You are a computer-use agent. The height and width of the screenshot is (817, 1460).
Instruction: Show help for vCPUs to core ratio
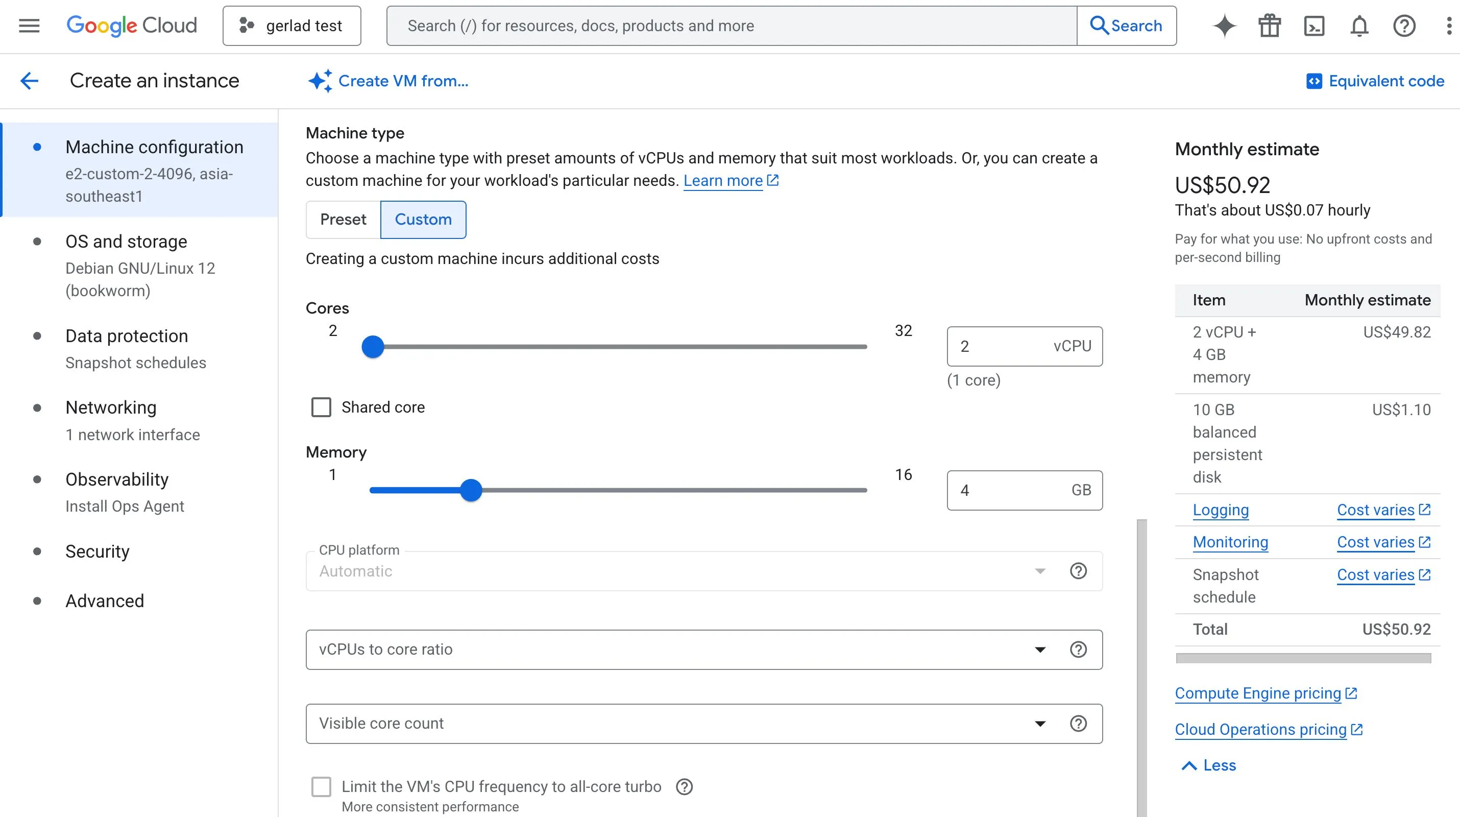coord(1078,650)
